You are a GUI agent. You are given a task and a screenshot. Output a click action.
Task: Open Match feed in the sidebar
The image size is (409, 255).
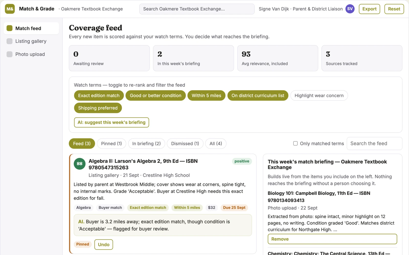pyautogui.click(x=31, y=28)
